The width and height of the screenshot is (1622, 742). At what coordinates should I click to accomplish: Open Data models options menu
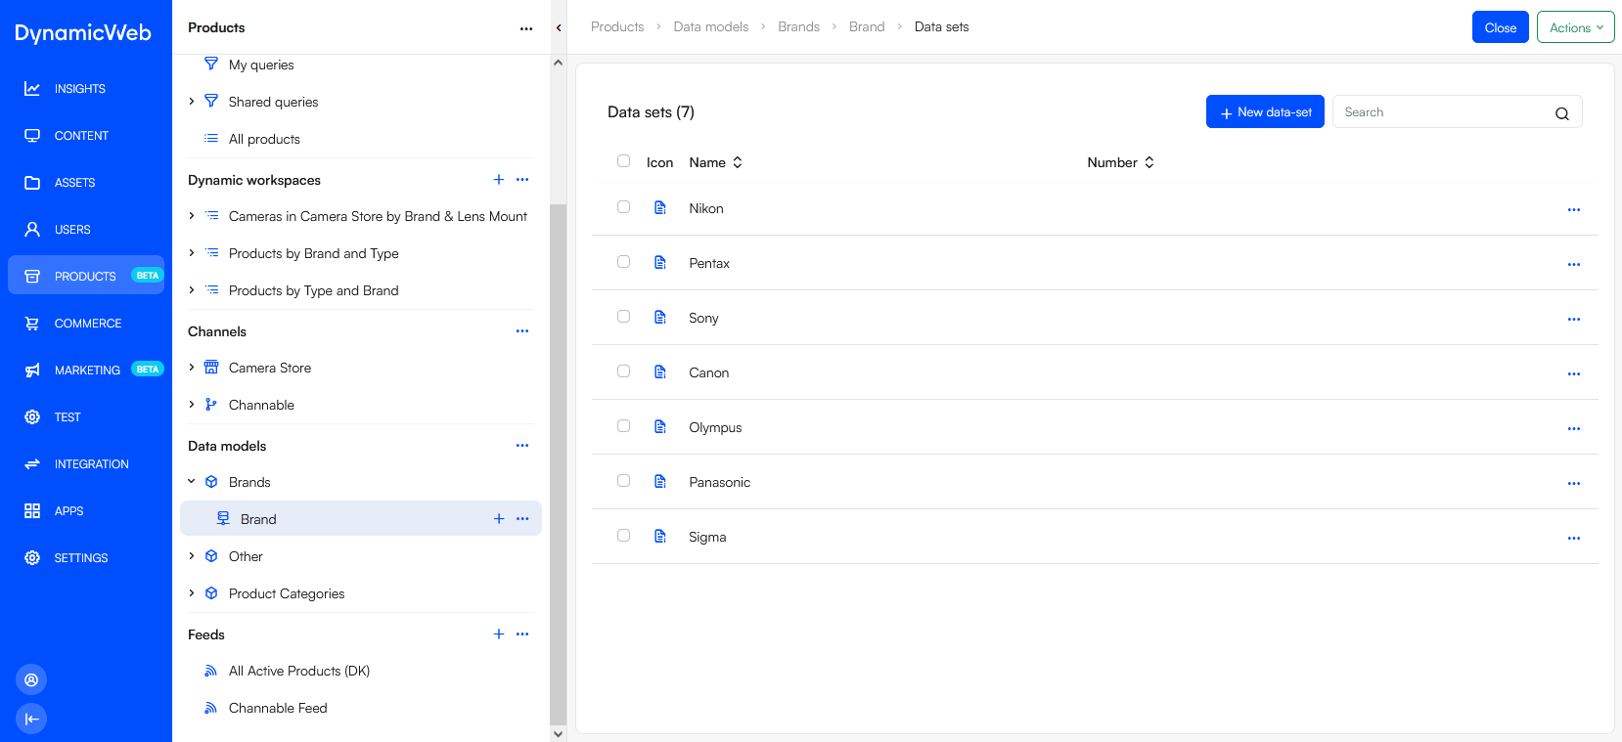coord(522,446)
